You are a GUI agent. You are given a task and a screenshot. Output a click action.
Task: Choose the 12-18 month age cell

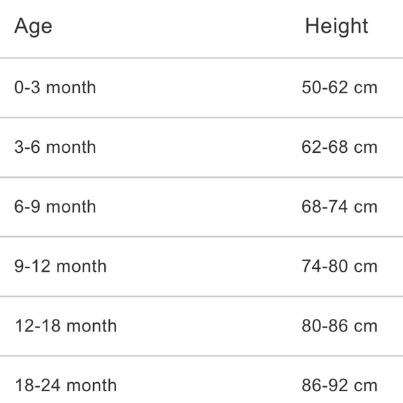tap(66, 326)
